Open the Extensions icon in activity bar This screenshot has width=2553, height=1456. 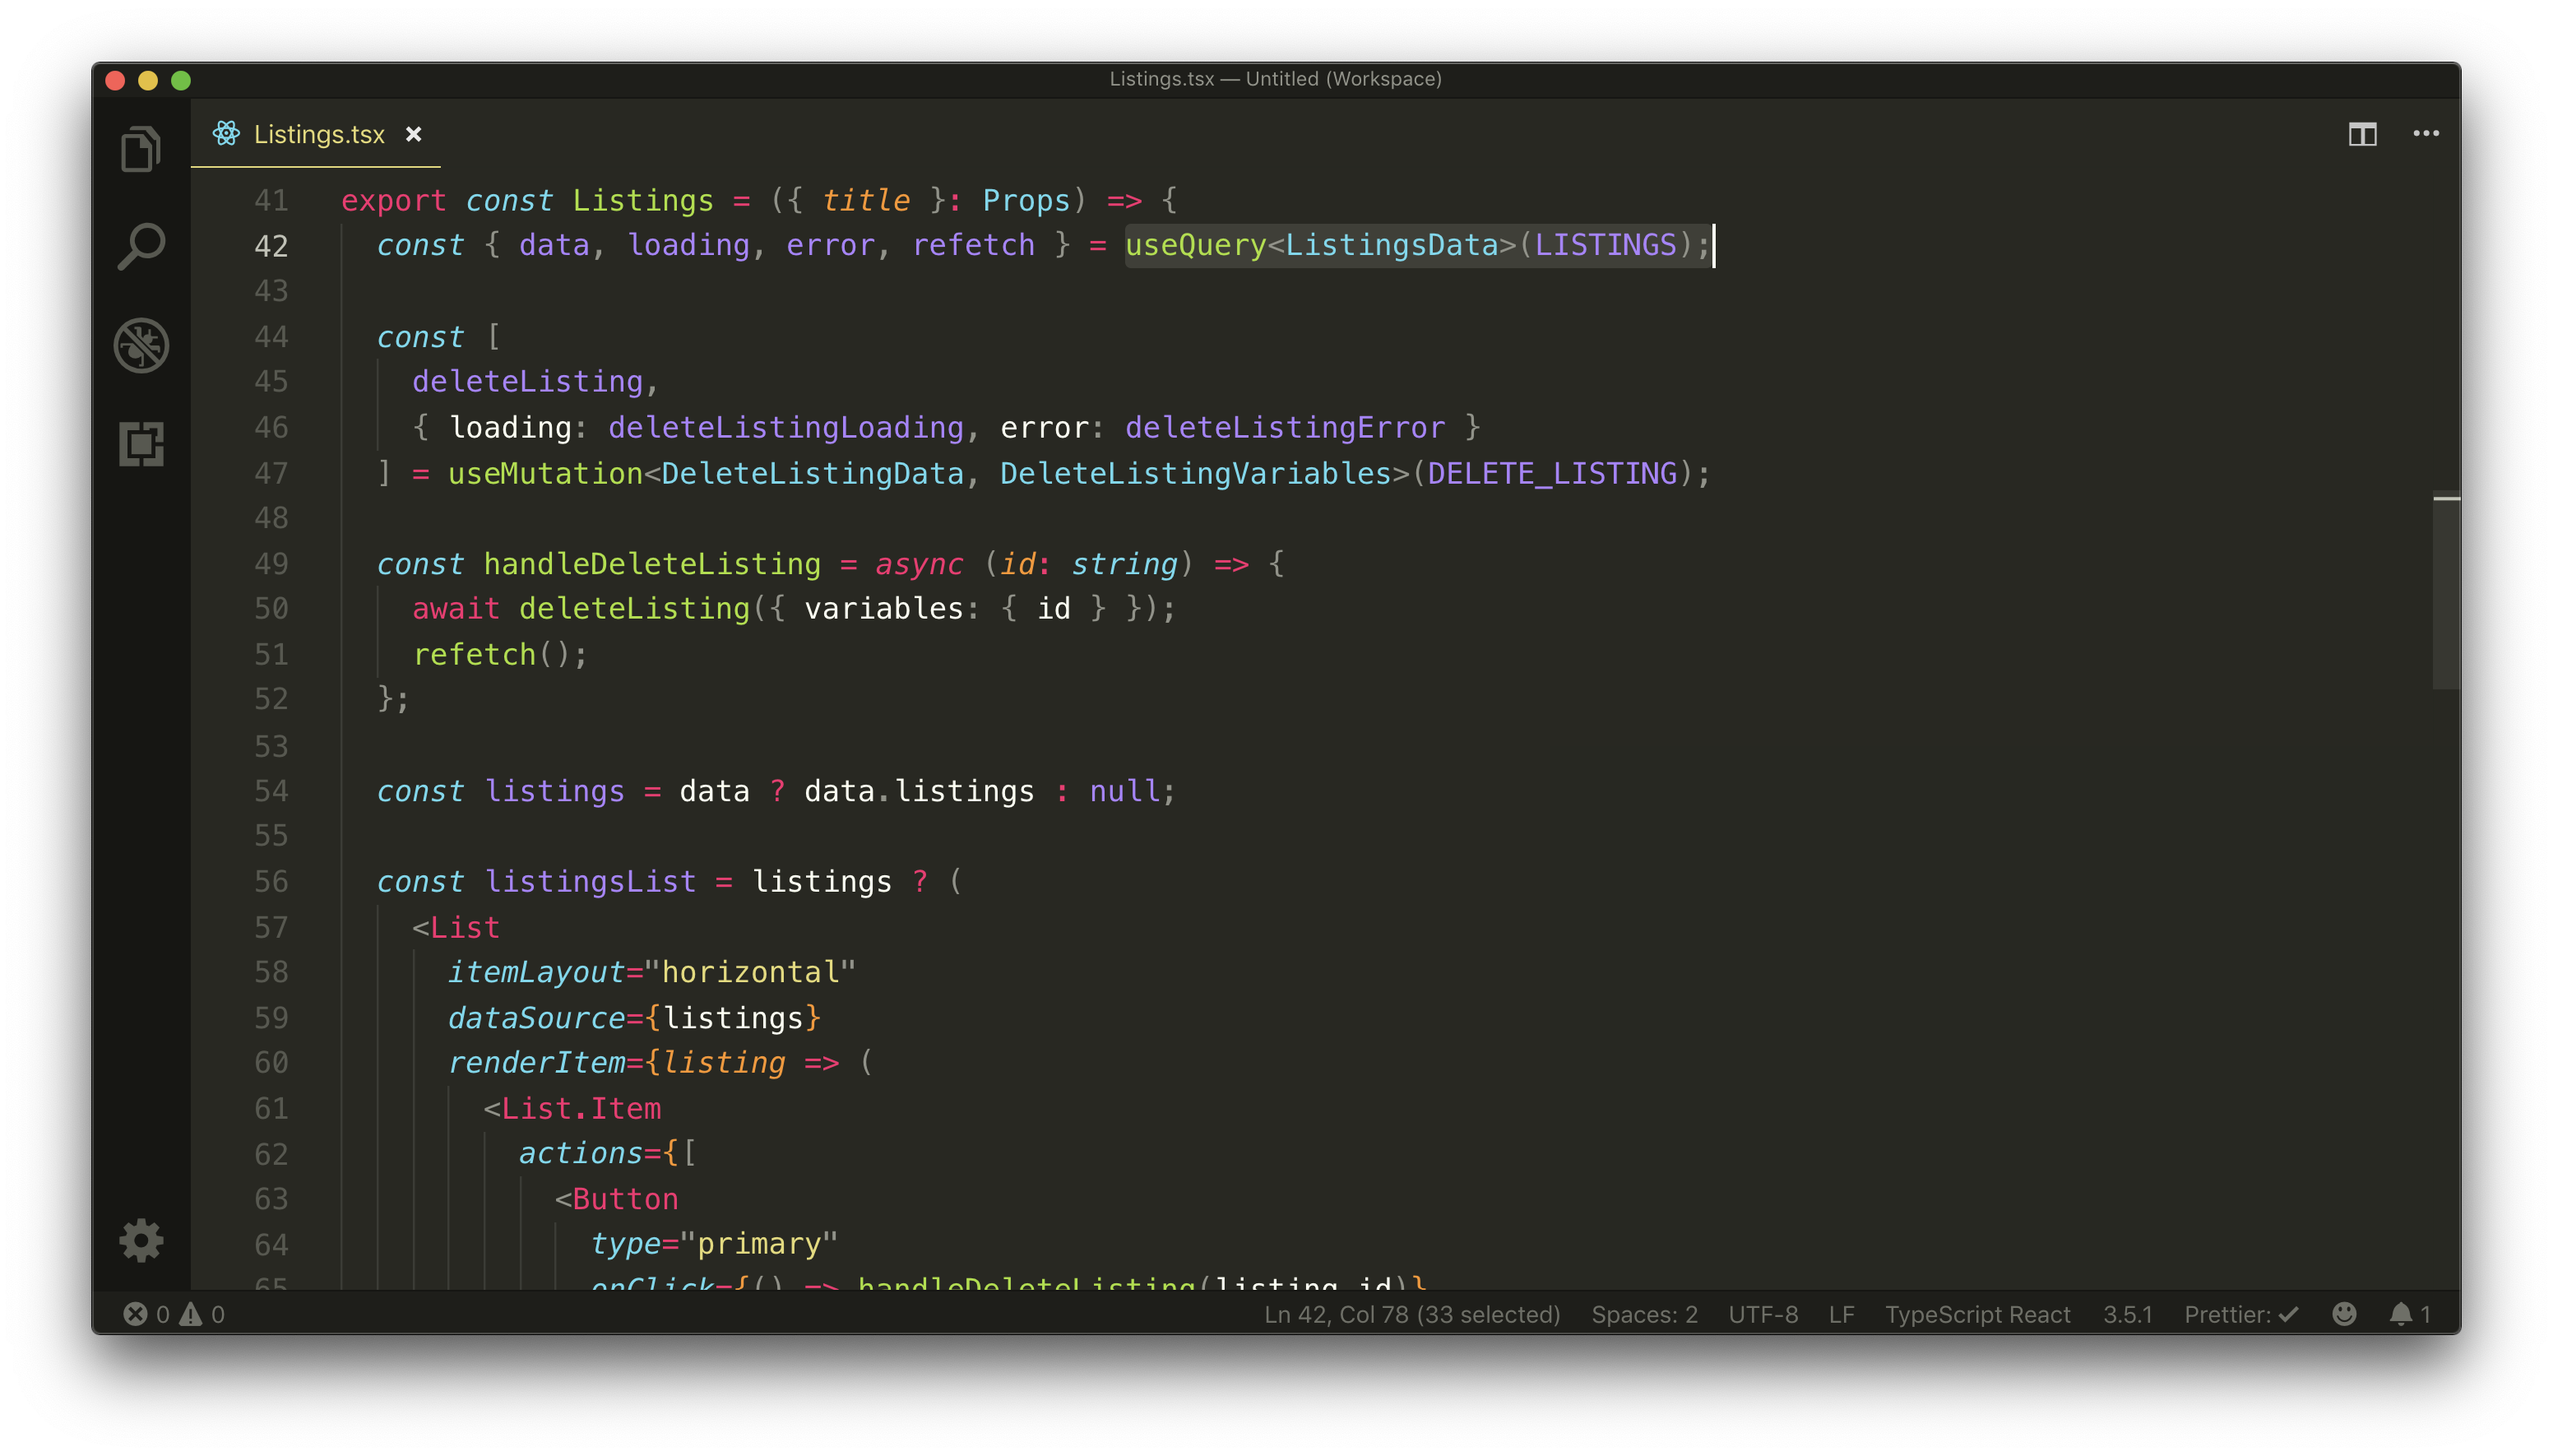tap(141, 443)
